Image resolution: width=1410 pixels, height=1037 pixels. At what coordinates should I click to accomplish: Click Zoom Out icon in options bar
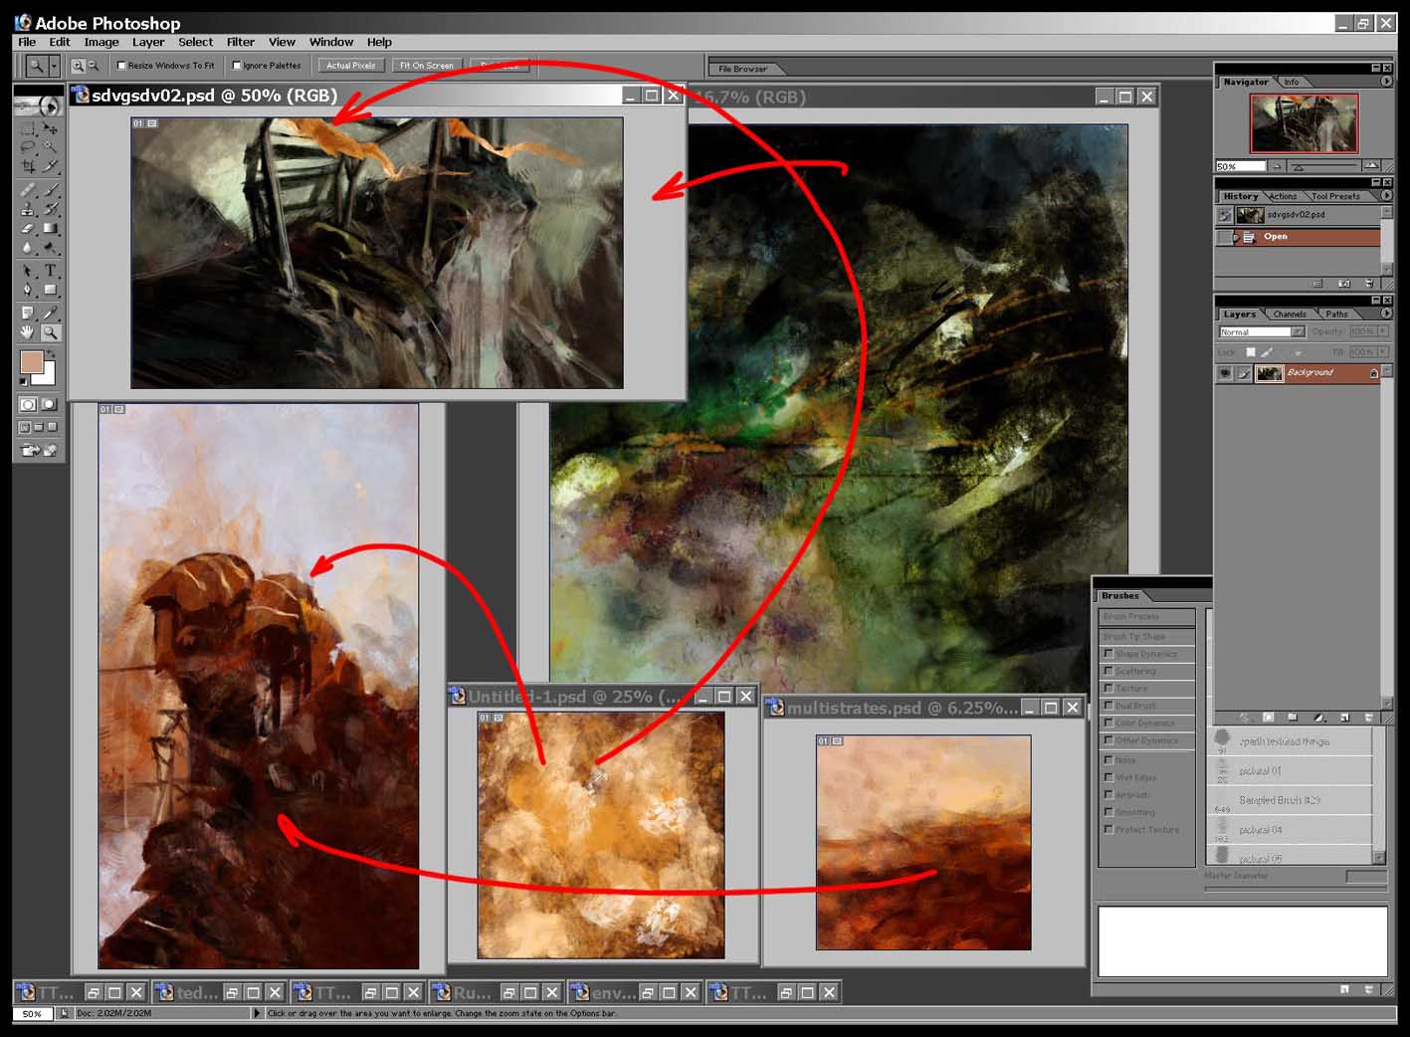click(93, 66)
